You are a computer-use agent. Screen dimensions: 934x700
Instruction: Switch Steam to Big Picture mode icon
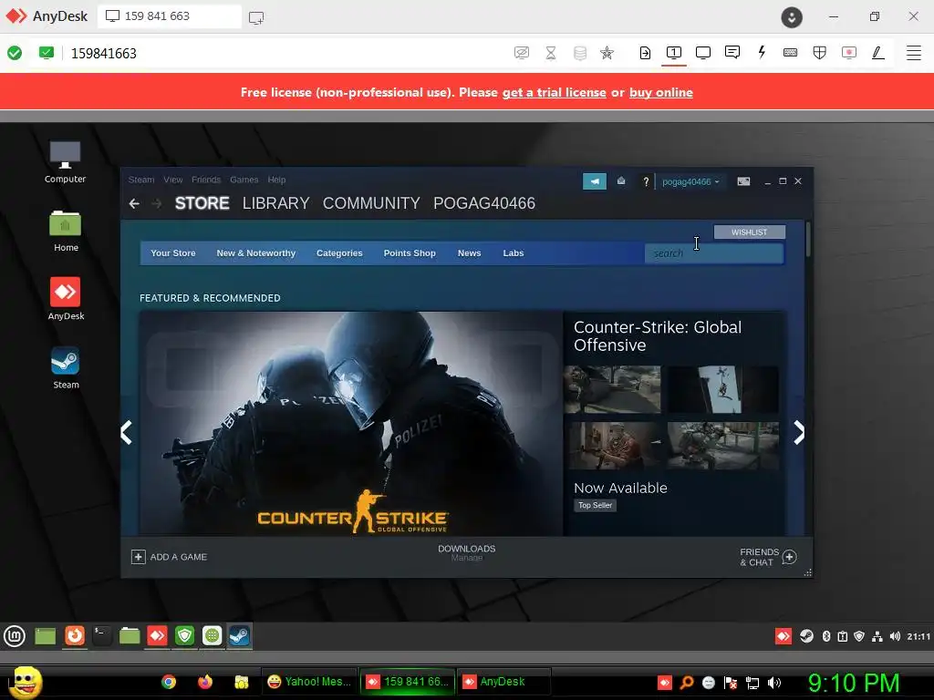point(743,181)
